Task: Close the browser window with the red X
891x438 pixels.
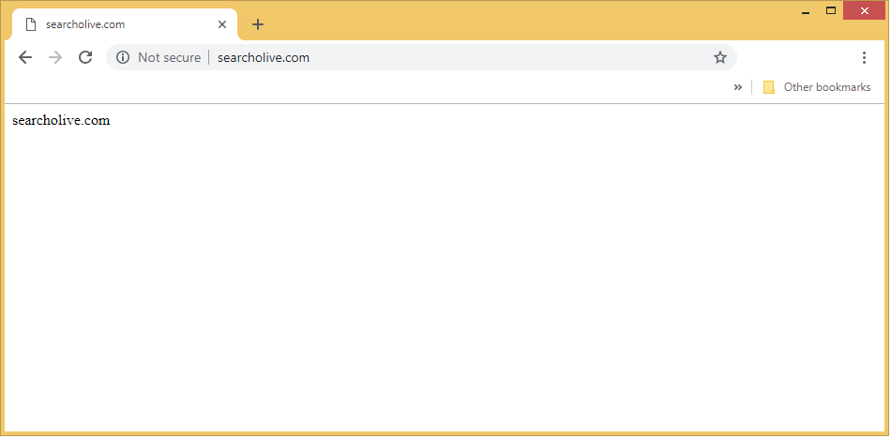Action: (x=863, y=10)
